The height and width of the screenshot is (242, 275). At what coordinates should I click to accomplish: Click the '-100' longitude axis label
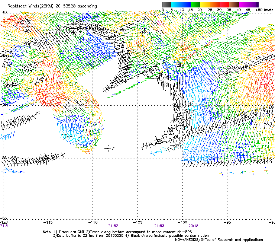[x=182, y=222]
